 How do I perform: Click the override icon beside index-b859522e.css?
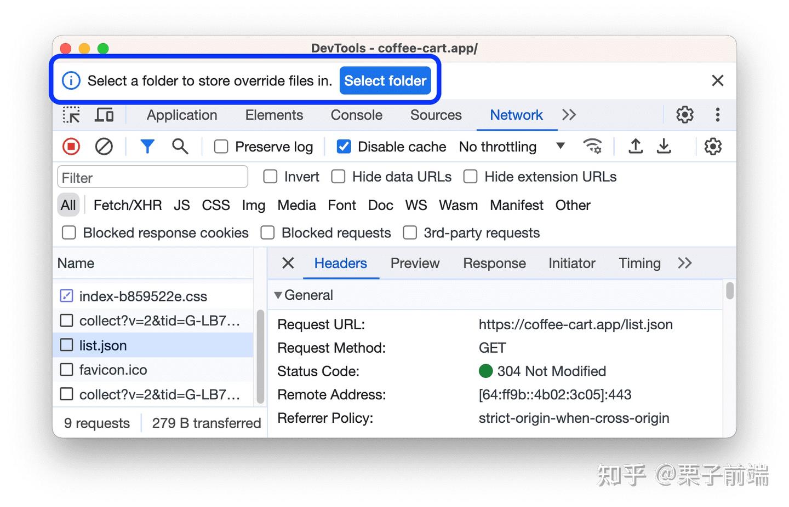tap(66, 296)
